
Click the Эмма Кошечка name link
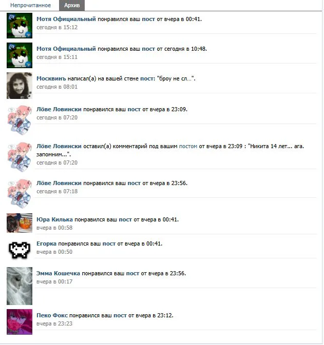pyautogui.click(x=58, y=274)
